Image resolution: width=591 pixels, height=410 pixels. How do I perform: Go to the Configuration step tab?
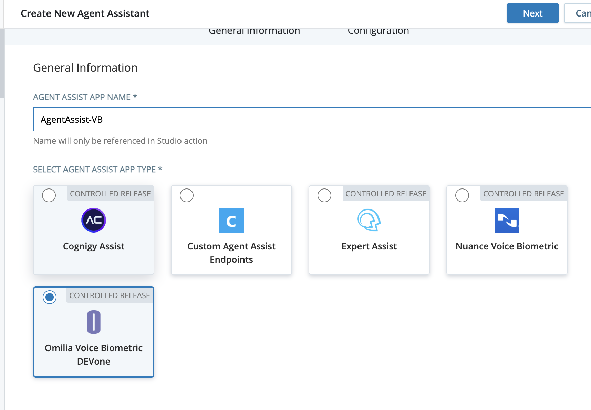pyautogui.click(x=378, y=31)
